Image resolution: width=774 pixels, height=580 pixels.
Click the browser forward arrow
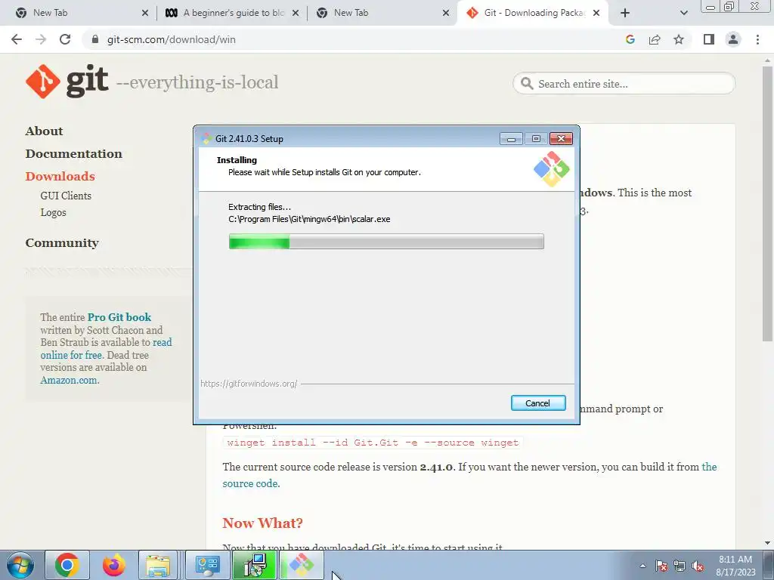tap(41, 39)
